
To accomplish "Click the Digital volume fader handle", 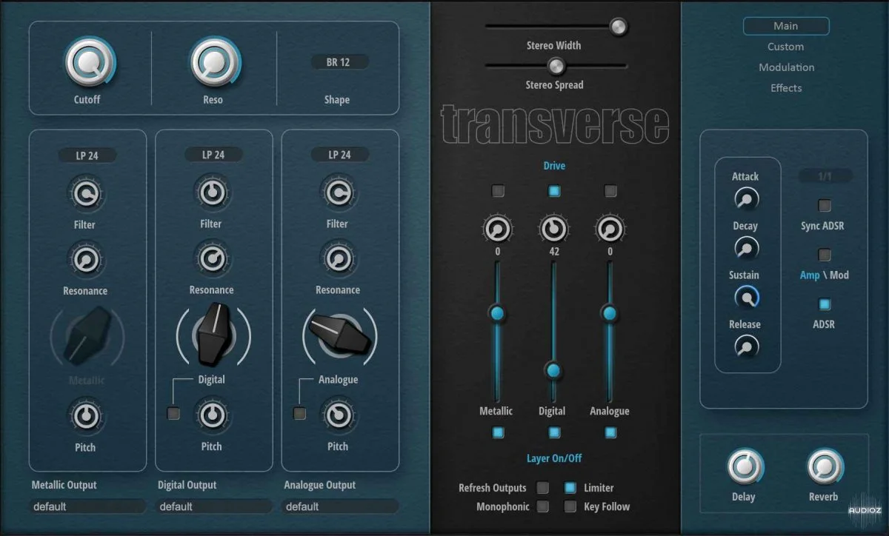I will coord(553,371).
